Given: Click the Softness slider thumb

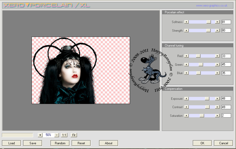Looking at the screenshot, I should click(209, 22).
